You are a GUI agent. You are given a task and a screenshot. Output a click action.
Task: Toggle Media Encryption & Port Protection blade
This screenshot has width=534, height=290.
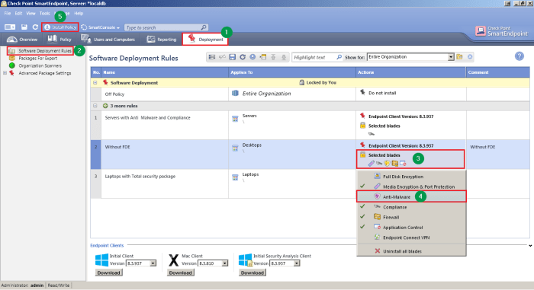coord(411,186)
